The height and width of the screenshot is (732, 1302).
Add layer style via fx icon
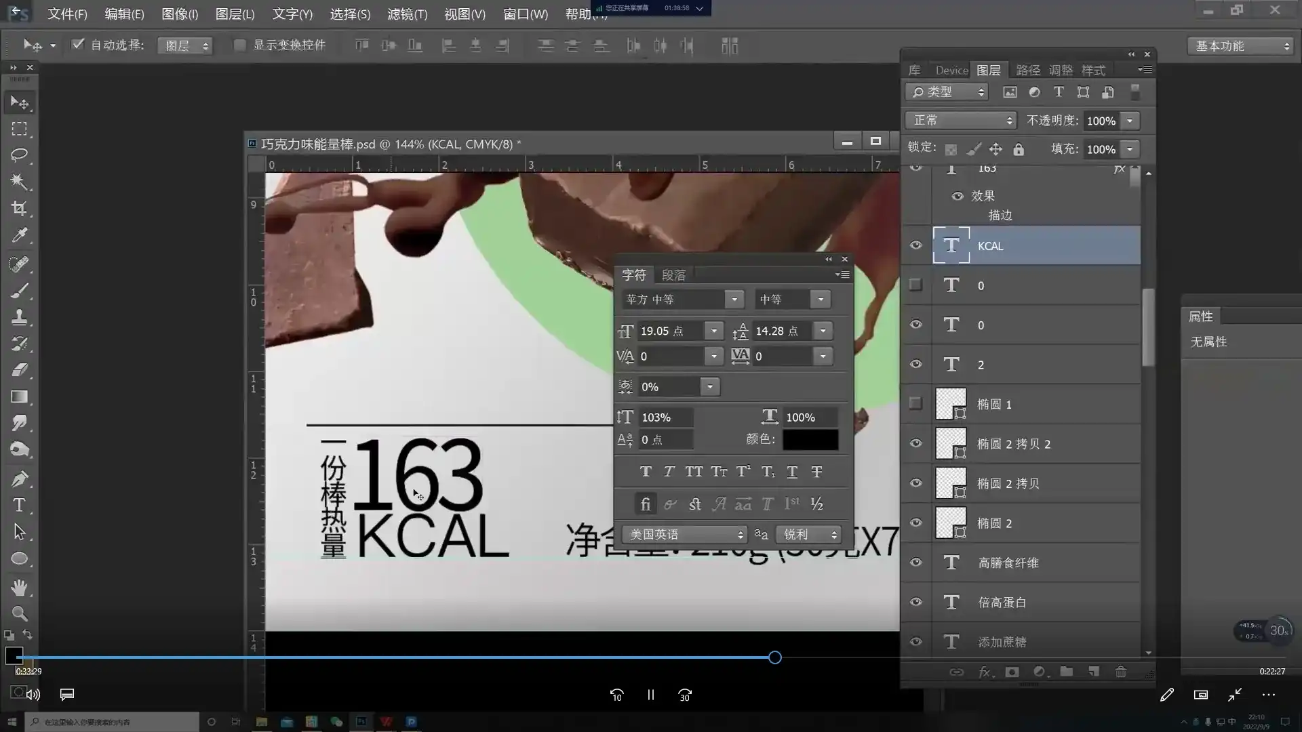(985, 672)
